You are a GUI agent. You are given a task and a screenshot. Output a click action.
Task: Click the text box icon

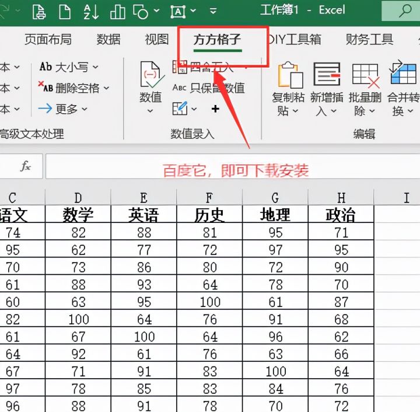point(178,12)
